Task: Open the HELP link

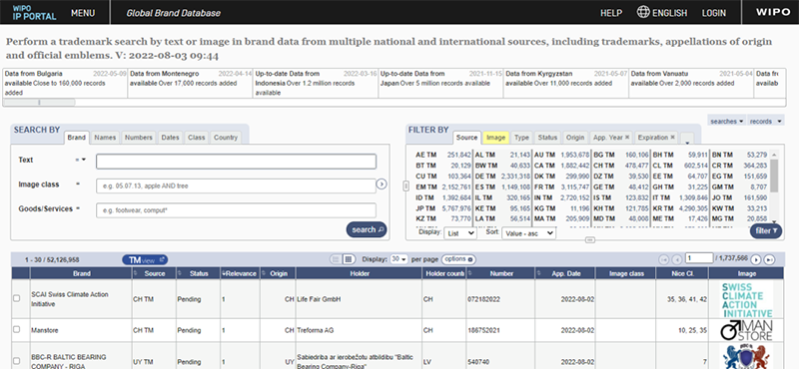Action: click(611, 13)
